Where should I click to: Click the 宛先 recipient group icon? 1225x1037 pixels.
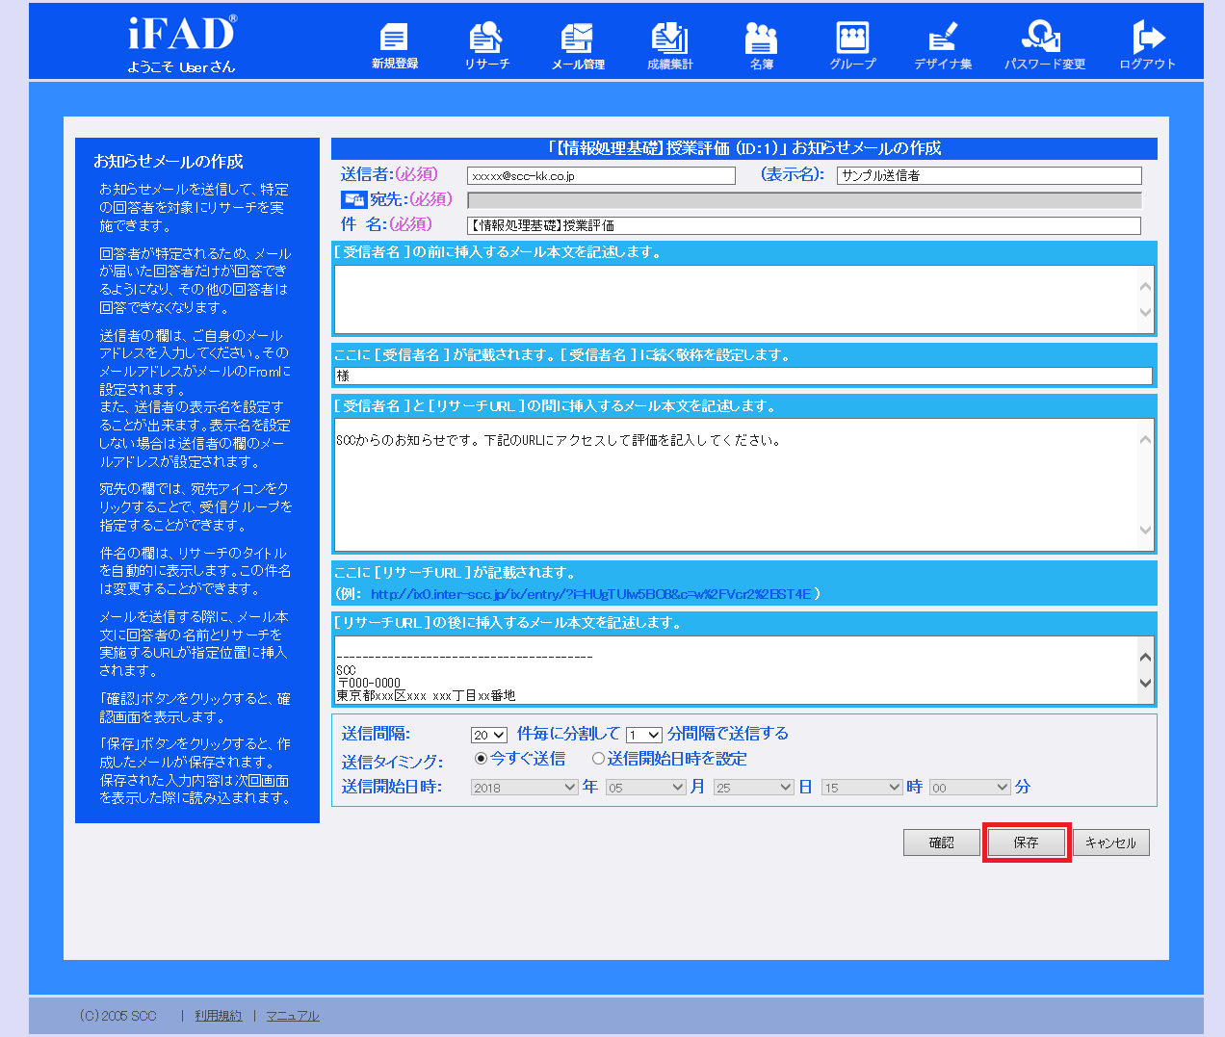[x=353, y=199]
